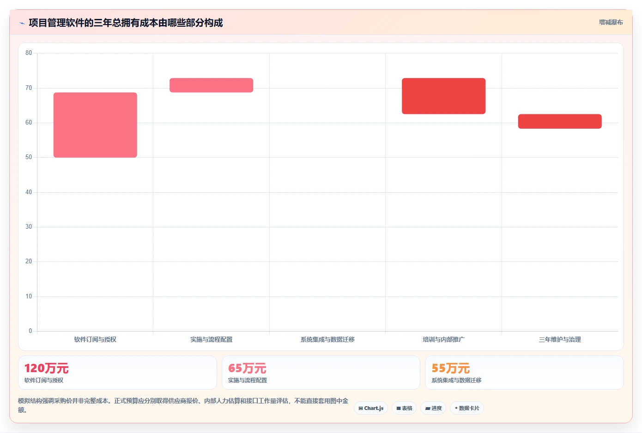This screenshot has height=433, width=642.
Task: Open the 120万元 software subscription card
Action: click(x=117, y=373)
